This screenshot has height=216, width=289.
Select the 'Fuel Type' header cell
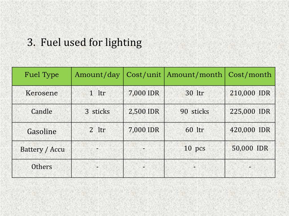(42, 76)
